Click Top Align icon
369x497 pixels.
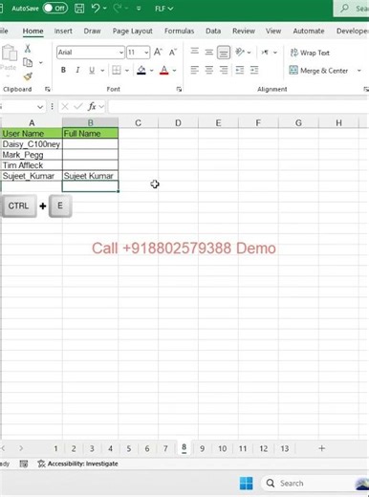pos(194,51)
